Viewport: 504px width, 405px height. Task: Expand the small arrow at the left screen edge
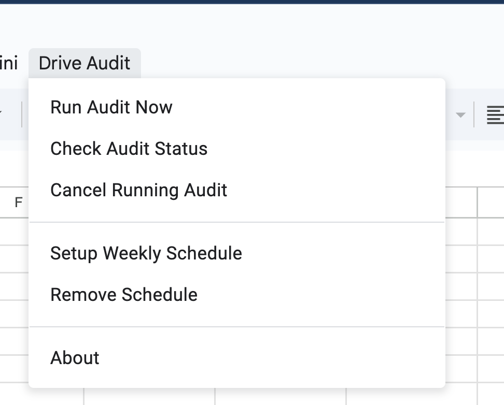pos(3,112)
